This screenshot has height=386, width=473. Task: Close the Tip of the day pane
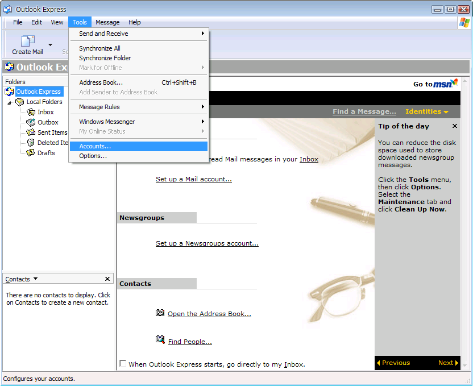[x=454, y=126]
